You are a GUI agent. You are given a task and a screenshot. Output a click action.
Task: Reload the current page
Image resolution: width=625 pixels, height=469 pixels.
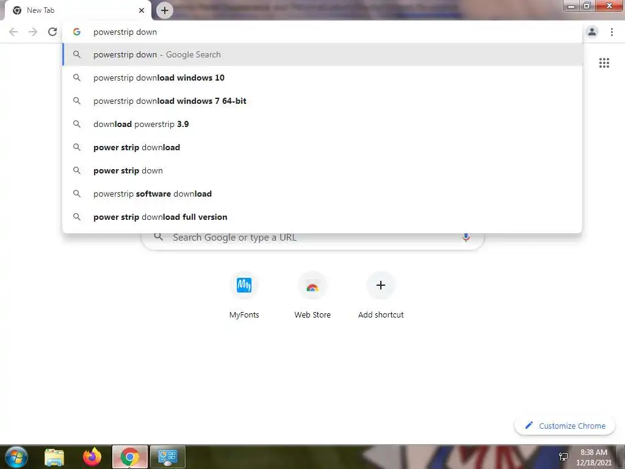[52, 32]
